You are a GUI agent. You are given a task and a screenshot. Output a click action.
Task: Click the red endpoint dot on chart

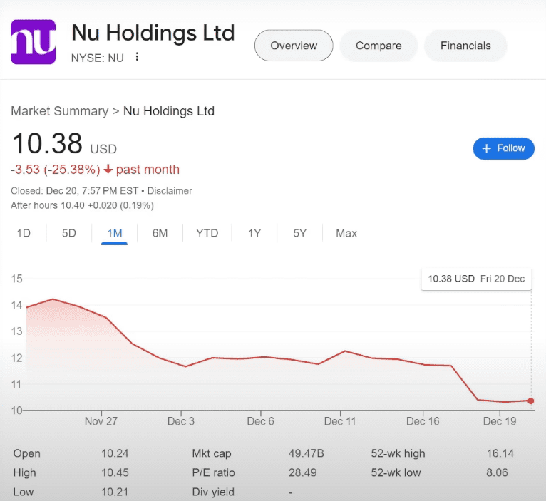(x=531, y=401)
